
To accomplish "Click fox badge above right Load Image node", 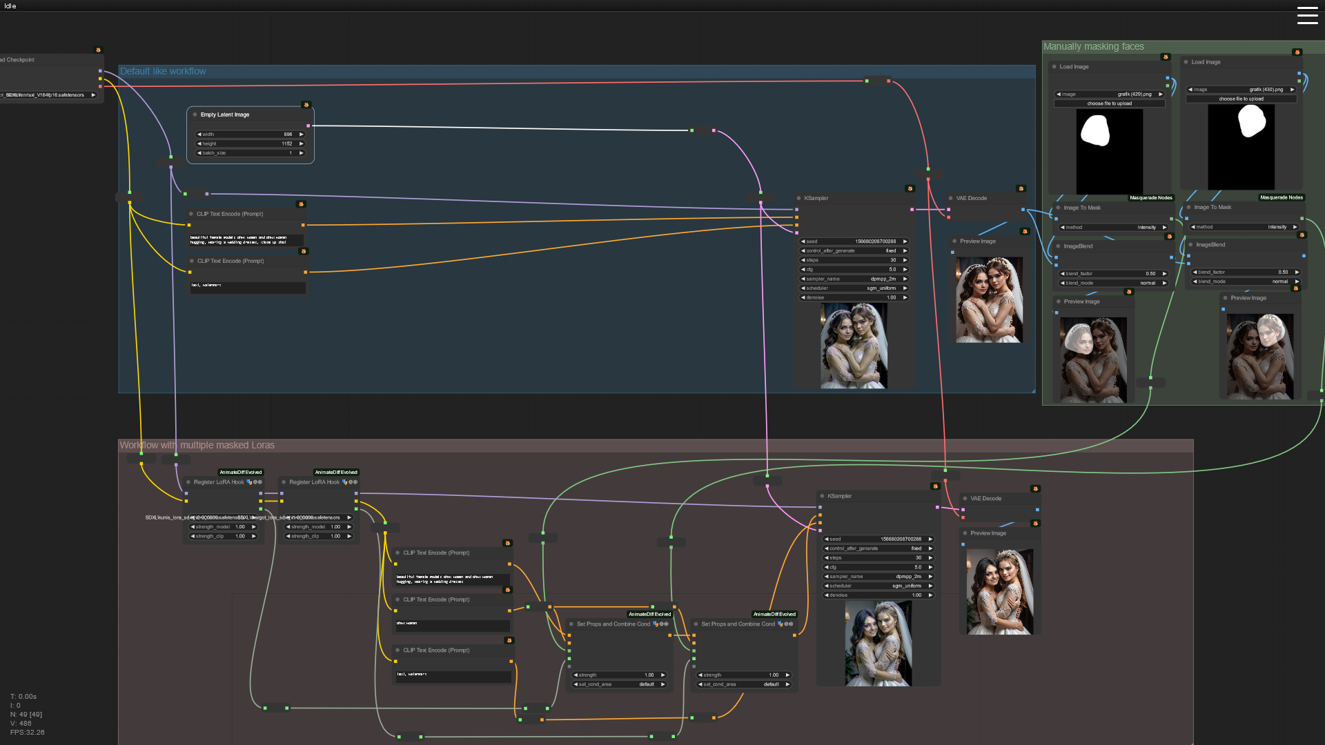I will click(x=1297, y=52).
